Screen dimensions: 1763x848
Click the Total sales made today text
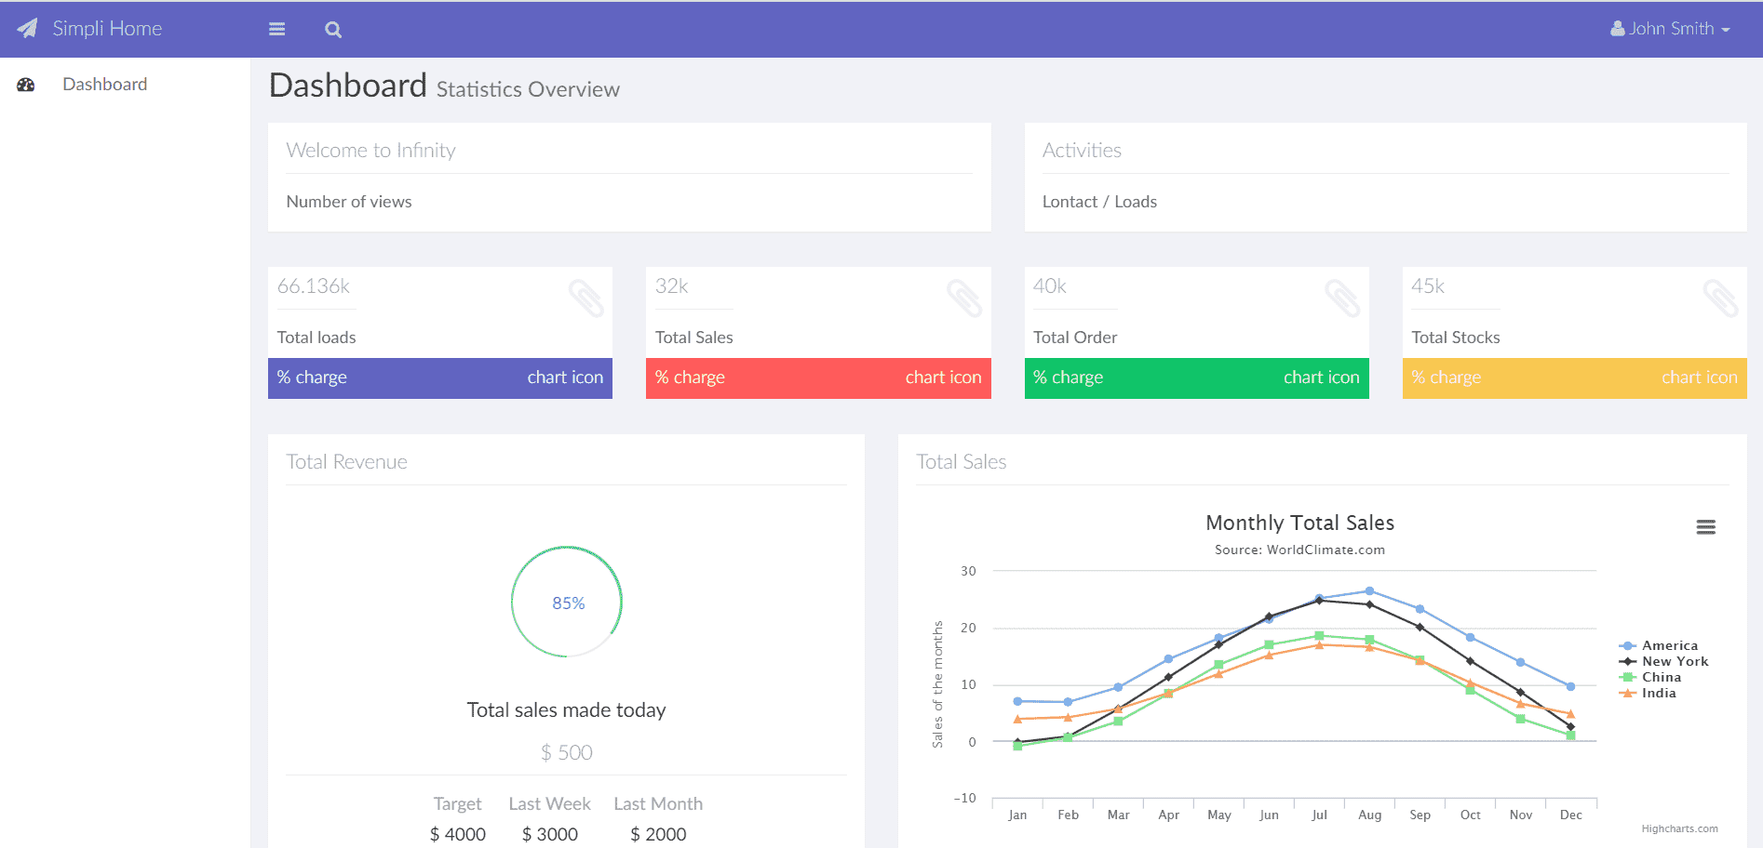[x=567, y=710]
